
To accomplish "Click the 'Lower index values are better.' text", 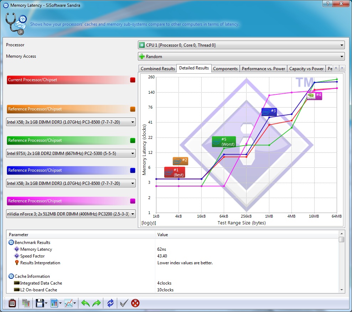I will pyautogui.click(x=185, y=262).
